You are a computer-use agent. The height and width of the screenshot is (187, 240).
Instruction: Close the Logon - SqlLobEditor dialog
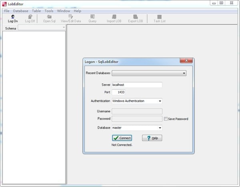[x=186, y=60]
